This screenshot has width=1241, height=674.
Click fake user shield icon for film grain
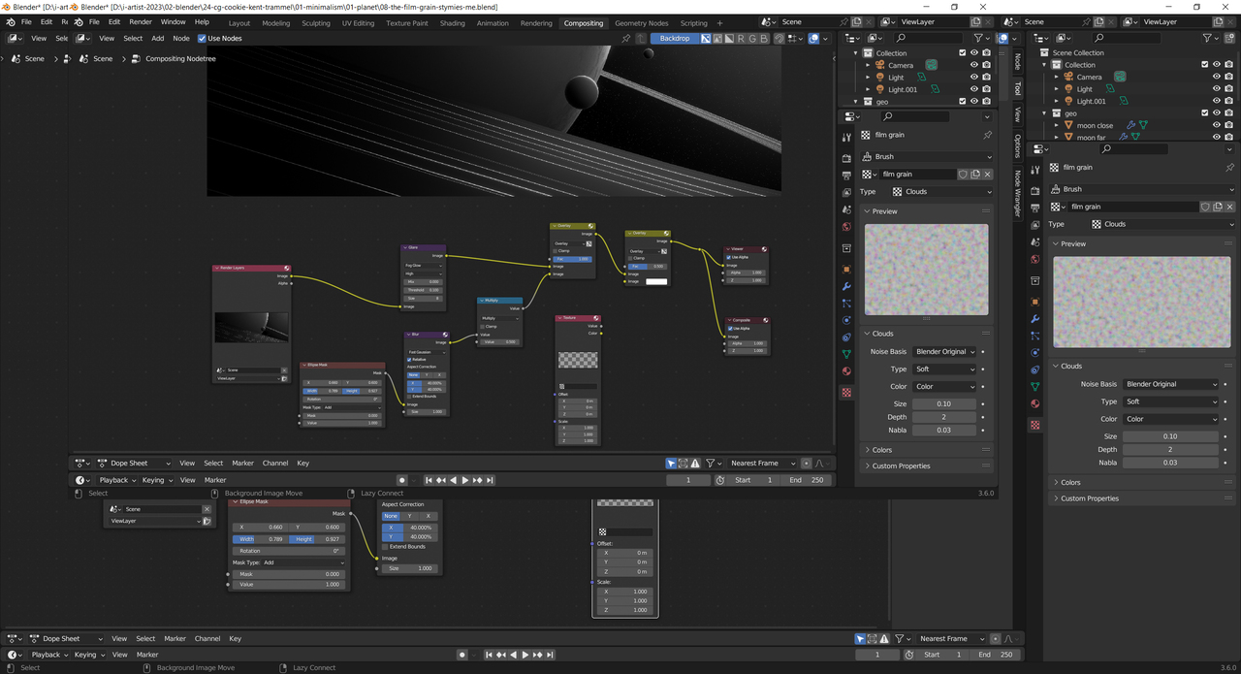pos(1205,207)
